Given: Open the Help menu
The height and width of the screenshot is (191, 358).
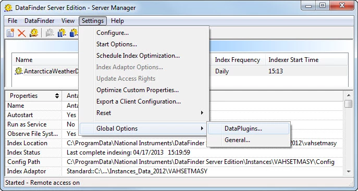Looking at the screenshot, I should tap(117, 21).
